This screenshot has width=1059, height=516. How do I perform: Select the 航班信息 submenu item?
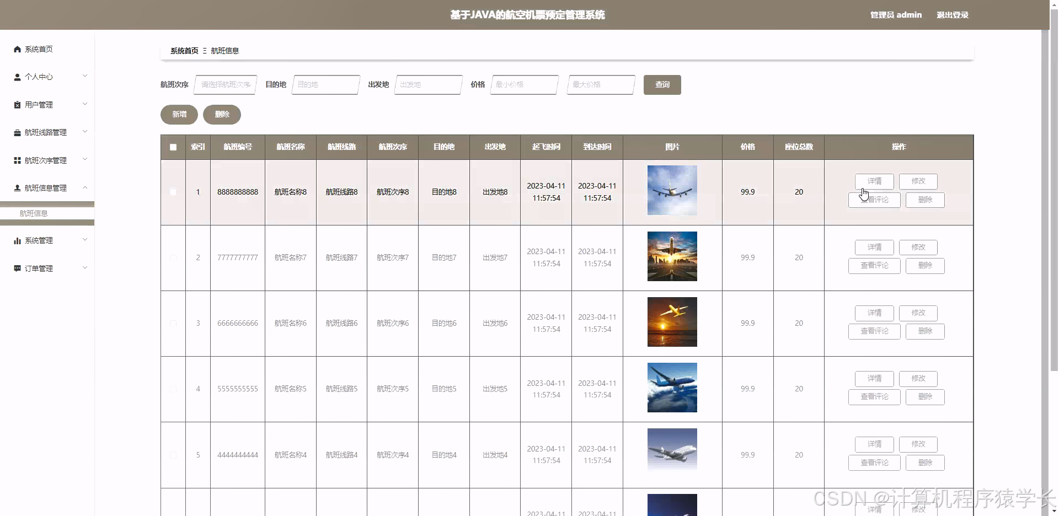[x=47, y=213]
